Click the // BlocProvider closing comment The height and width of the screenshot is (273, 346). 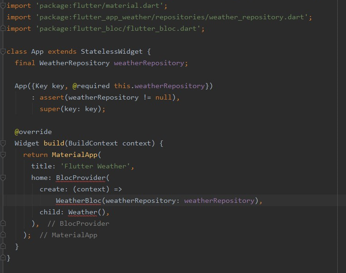(x=78, y=223)
